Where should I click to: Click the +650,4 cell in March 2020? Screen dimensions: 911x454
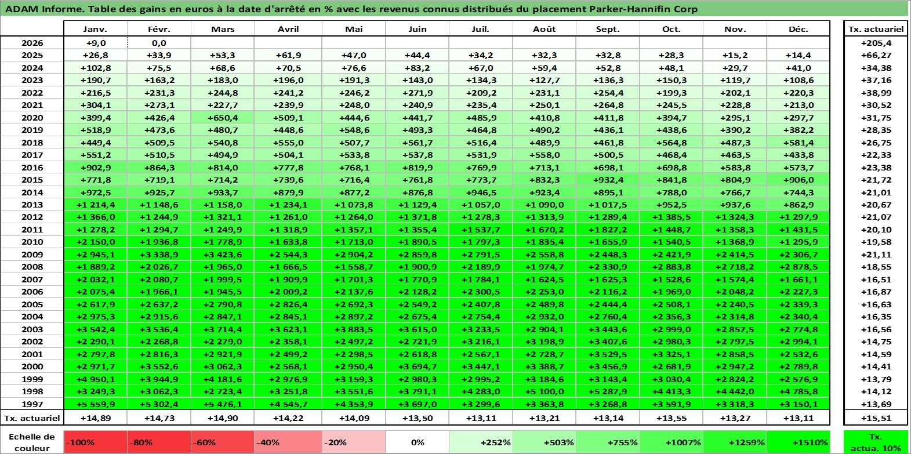pyautogui.click(x=223, y=118)
